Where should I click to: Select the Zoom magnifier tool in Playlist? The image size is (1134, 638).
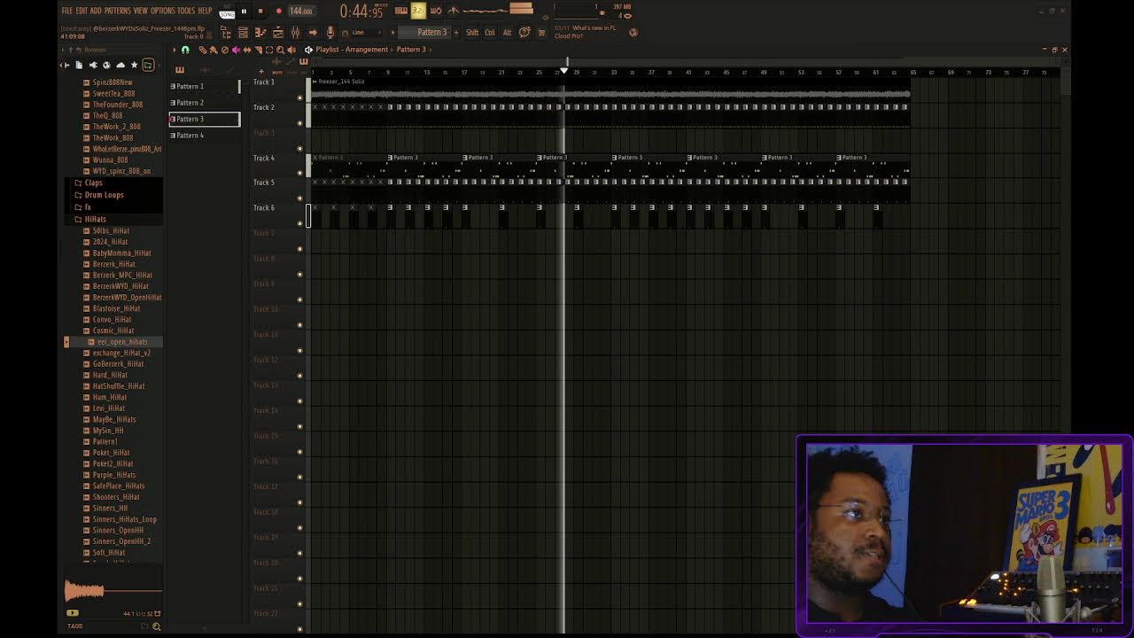[280, 50]
